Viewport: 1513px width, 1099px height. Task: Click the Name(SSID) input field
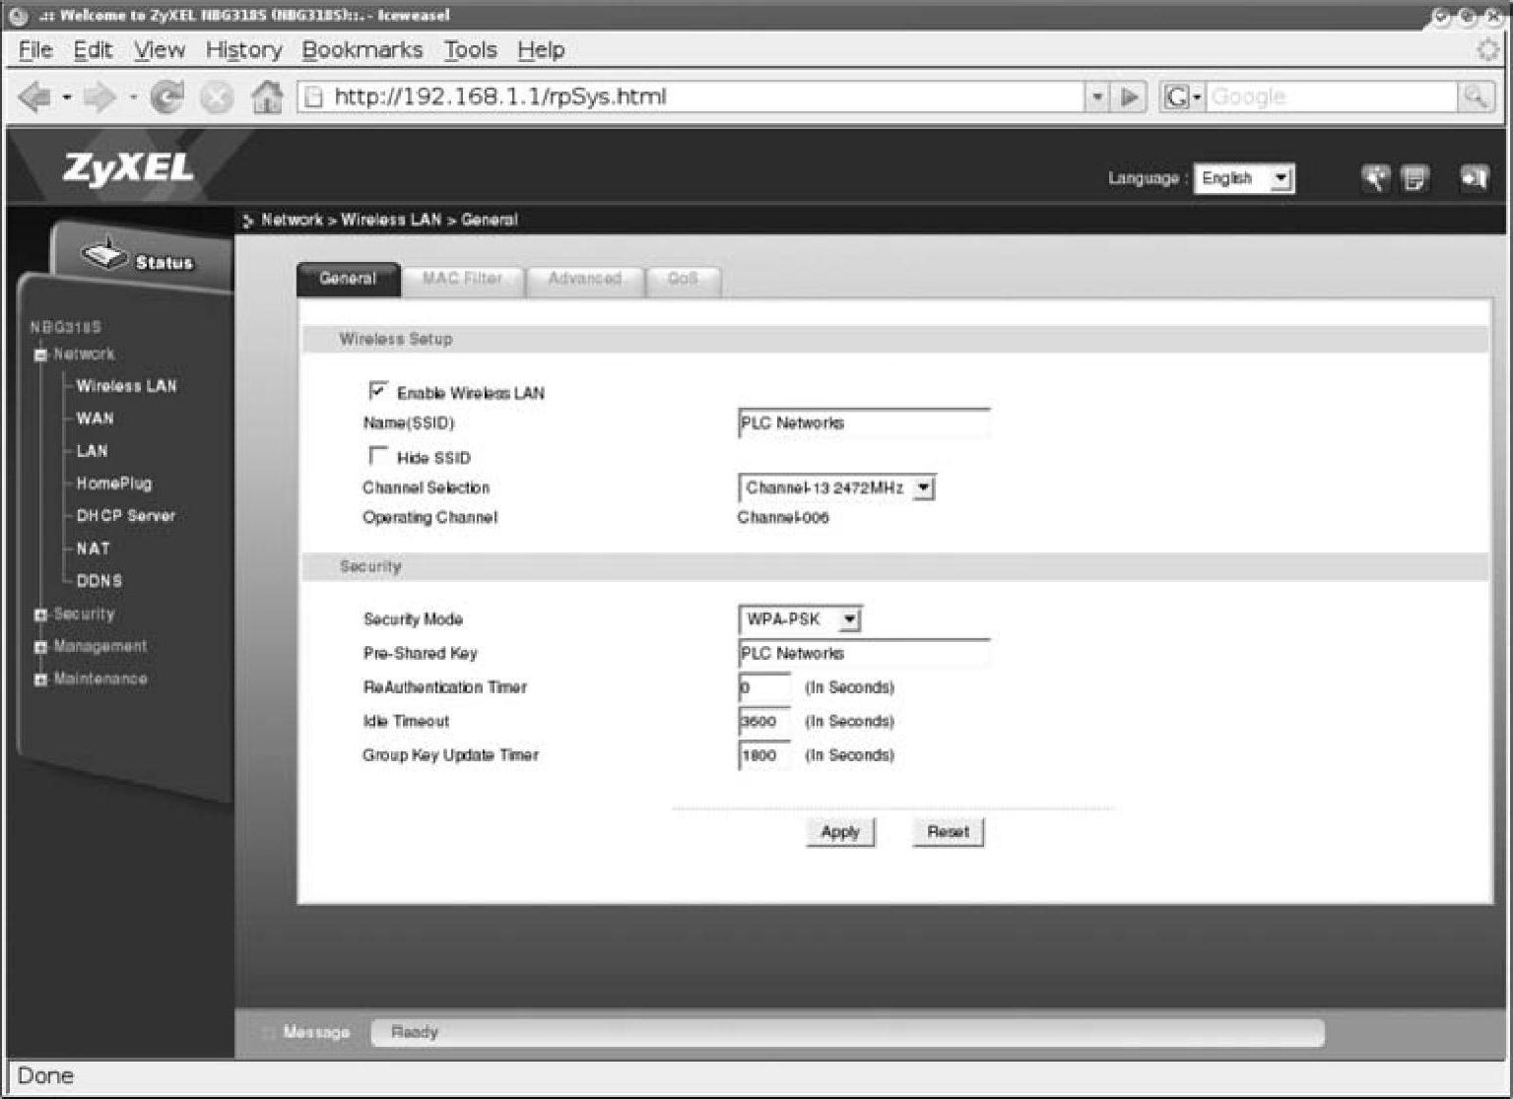click(x=864, y=423)
